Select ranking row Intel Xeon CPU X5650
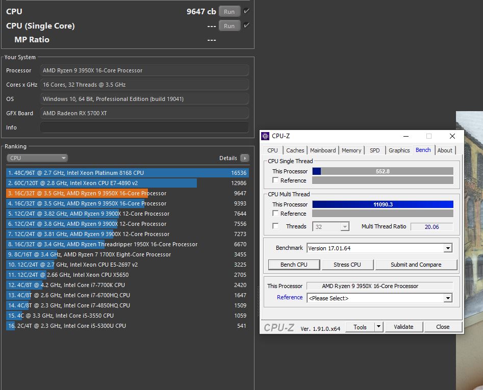This screenshot has height=390, width=483. coord(127,275)
